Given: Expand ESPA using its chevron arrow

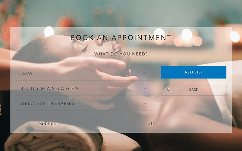Looking at the screenshot, I should point(145,73).
